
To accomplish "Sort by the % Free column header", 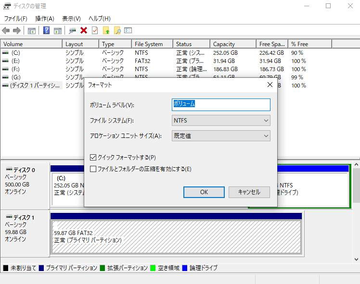I will point(310,44).
